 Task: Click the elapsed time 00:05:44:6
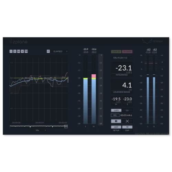pos(126,115)
